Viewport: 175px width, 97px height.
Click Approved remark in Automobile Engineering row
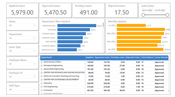[x=159, y=69]
